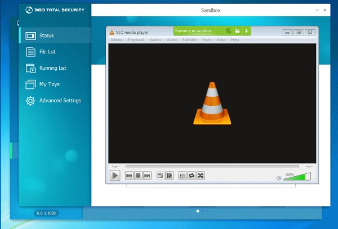Go to Advanced Settings
Viewport: 338px width, 229px height.
[x=60, y=101]
